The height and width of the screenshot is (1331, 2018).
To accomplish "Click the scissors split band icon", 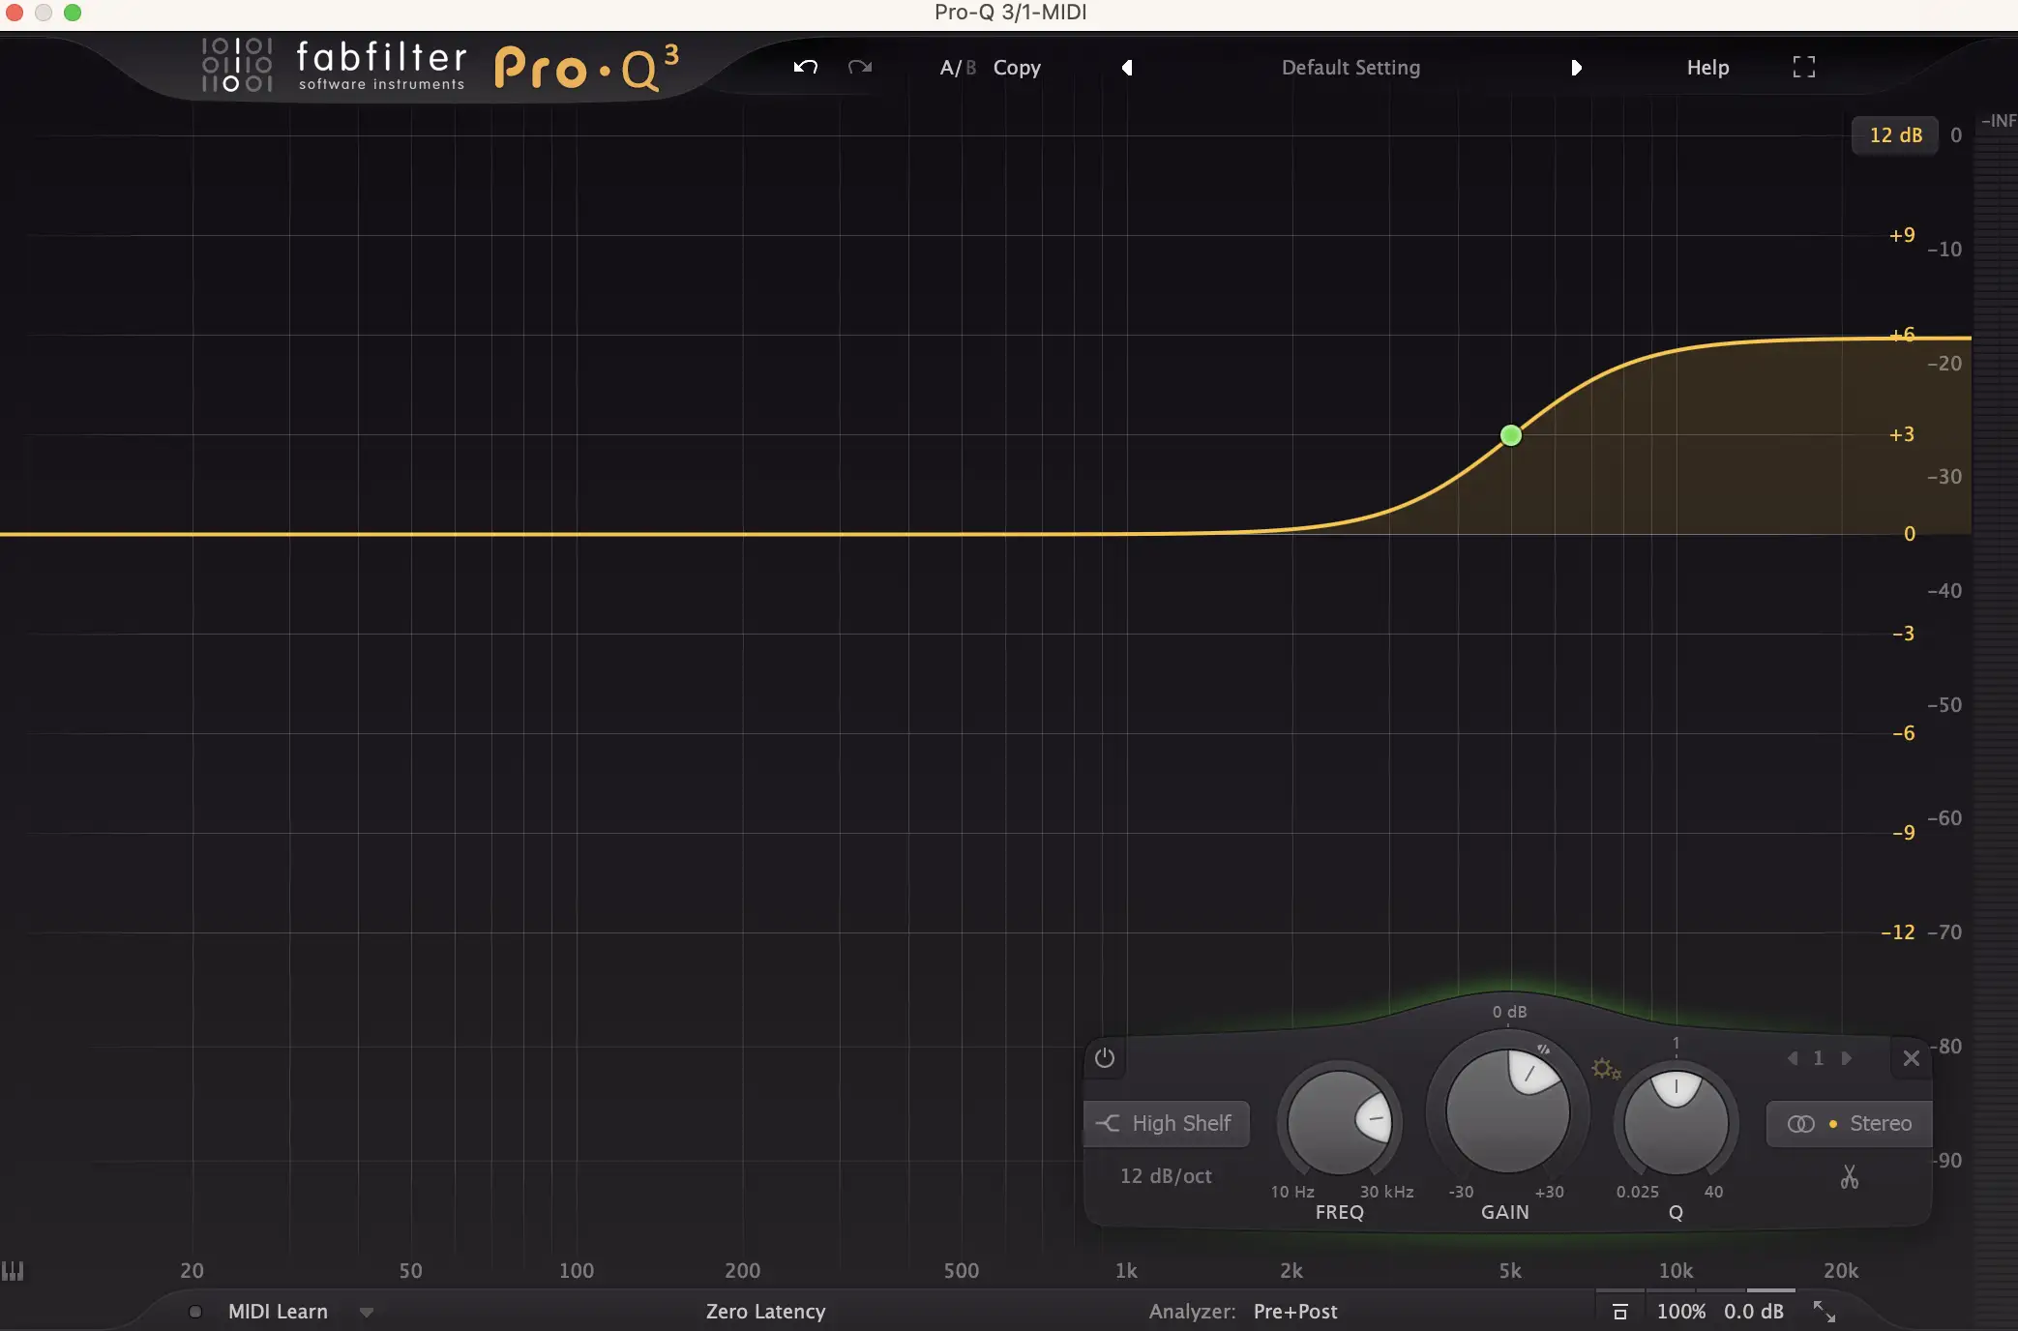I will [x=1849, y=1177].
